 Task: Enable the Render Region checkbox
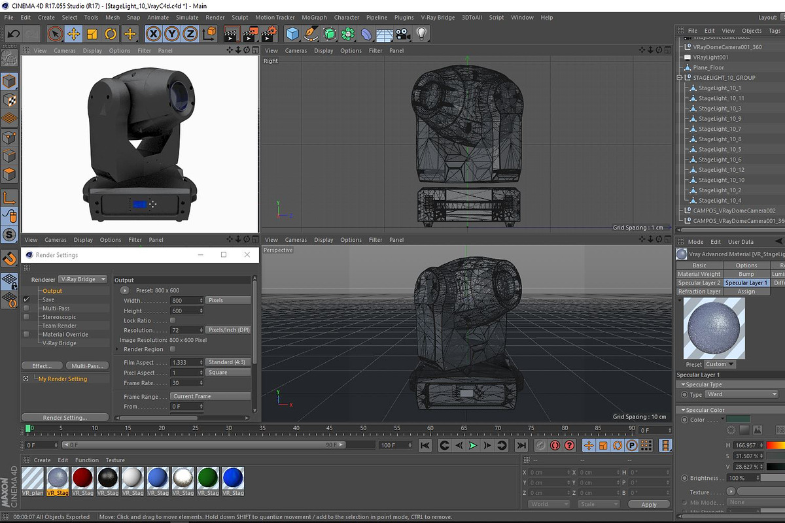173,349
